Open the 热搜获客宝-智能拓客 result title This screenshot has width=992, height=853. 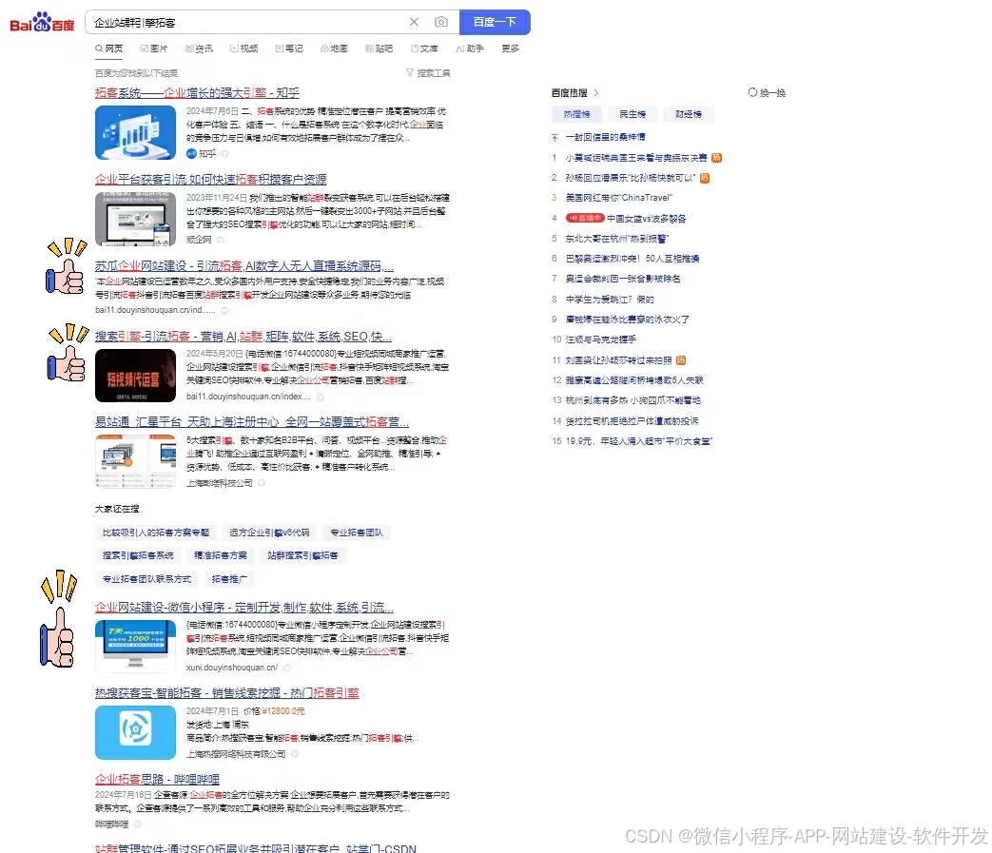click(227, 693)
